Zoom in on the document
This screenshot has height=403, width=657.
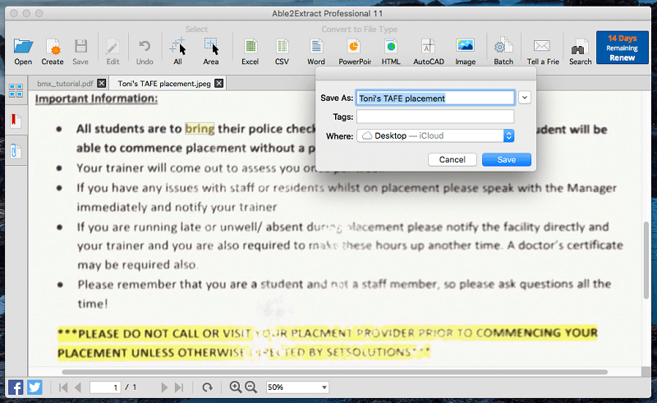point(236,387)
